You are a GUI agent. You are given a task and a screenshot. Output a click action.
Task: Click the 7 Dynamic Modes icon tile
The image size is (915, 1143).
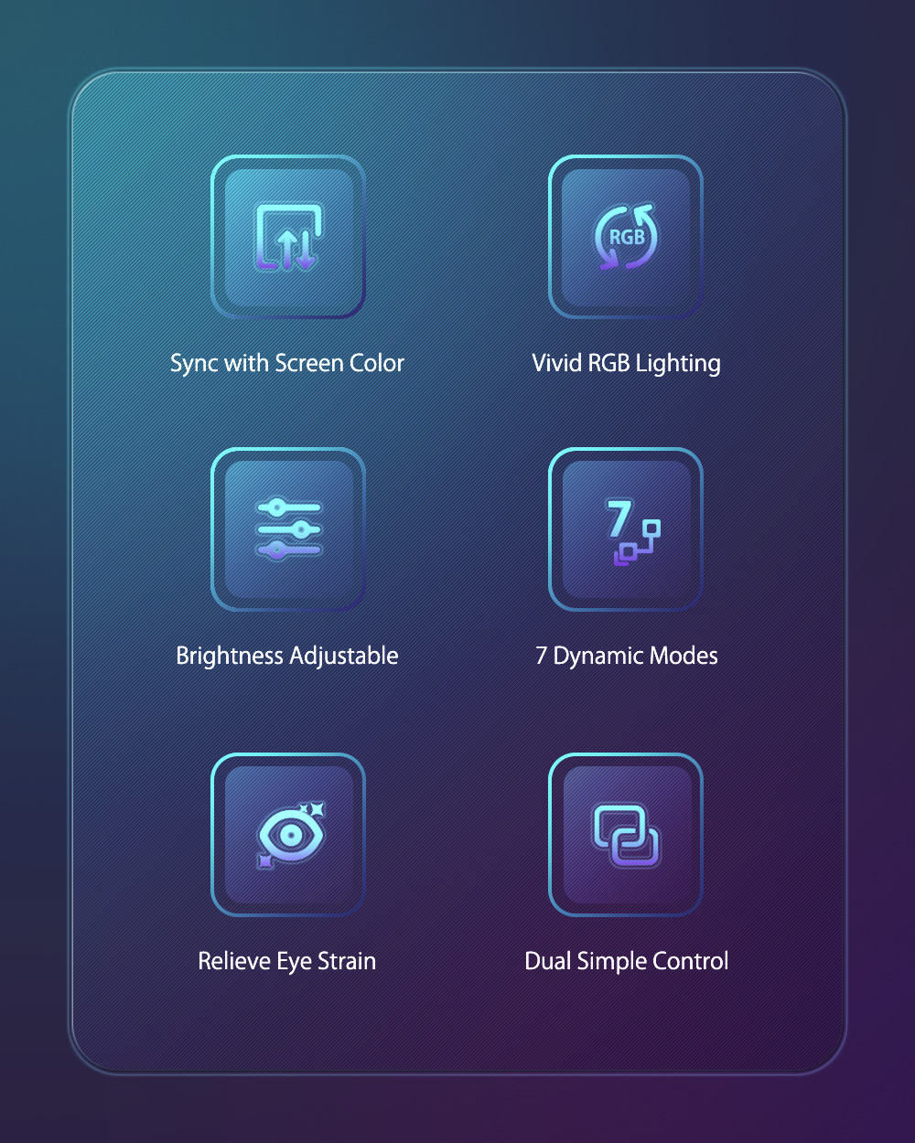(x=626, y=529)
